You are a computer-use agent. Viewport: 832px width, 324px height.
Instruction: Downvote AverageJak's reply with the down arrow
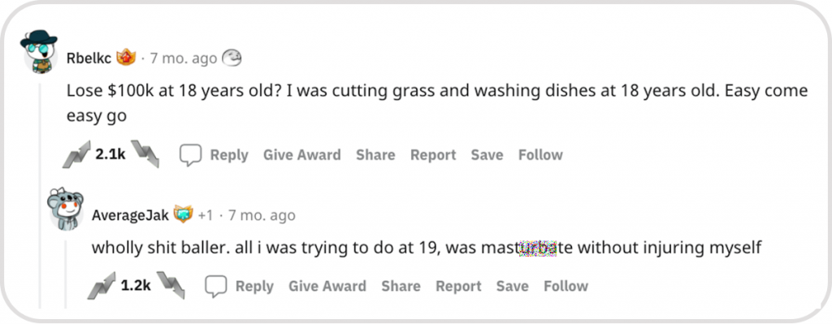click(x=171, y=285)
